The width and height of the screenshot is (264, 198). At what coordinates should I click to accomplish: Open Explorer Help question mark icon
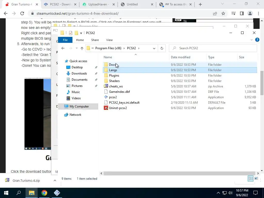click(x=257, y=40)
